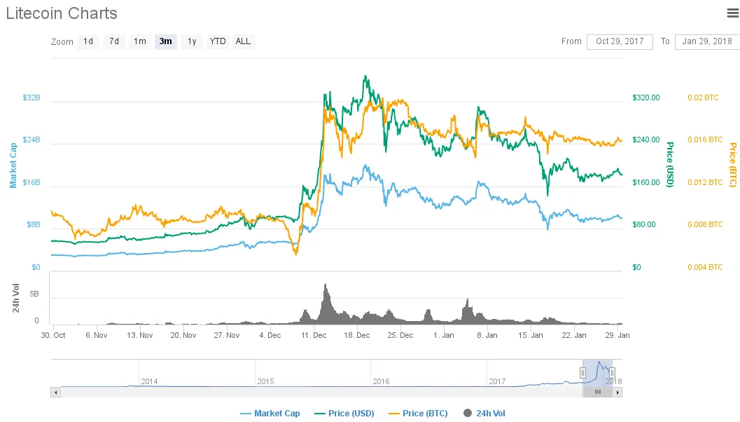
Task: Click the 18. Dec axis label
Action: pyautogui.click(x=357, y=335)
